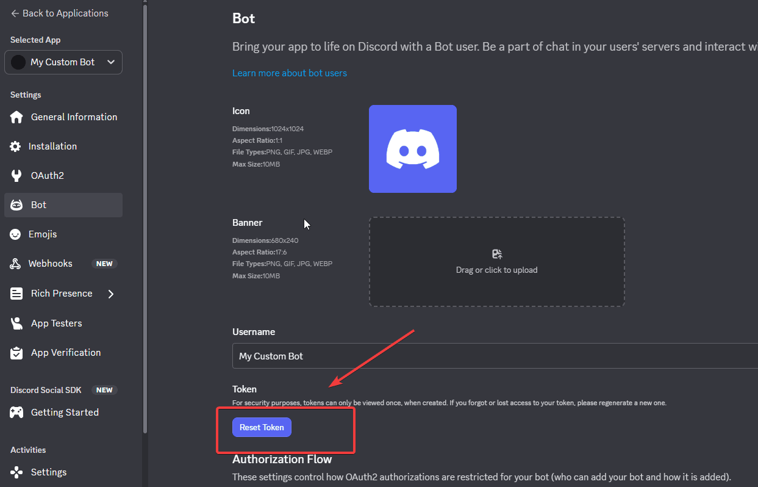Open the My Custom Bot app dropdown
Image resolution: width=758 pixels, height=487 pixels.
[x=63, y=62]
